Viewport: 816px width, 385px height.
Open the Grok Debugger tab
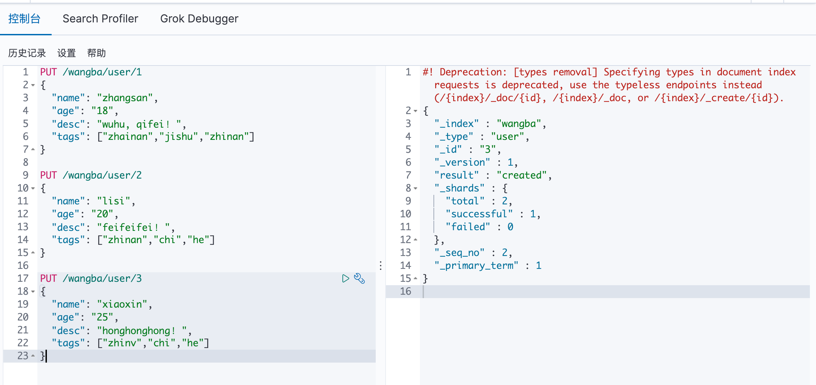click(x=199, y=19)
